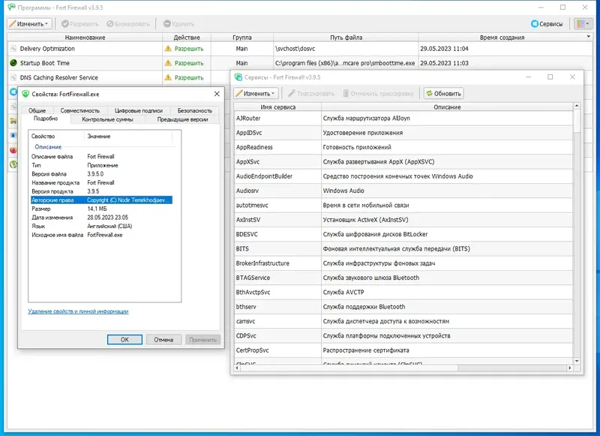Click the Описание column header in Сервисы

tap(447, 107)
